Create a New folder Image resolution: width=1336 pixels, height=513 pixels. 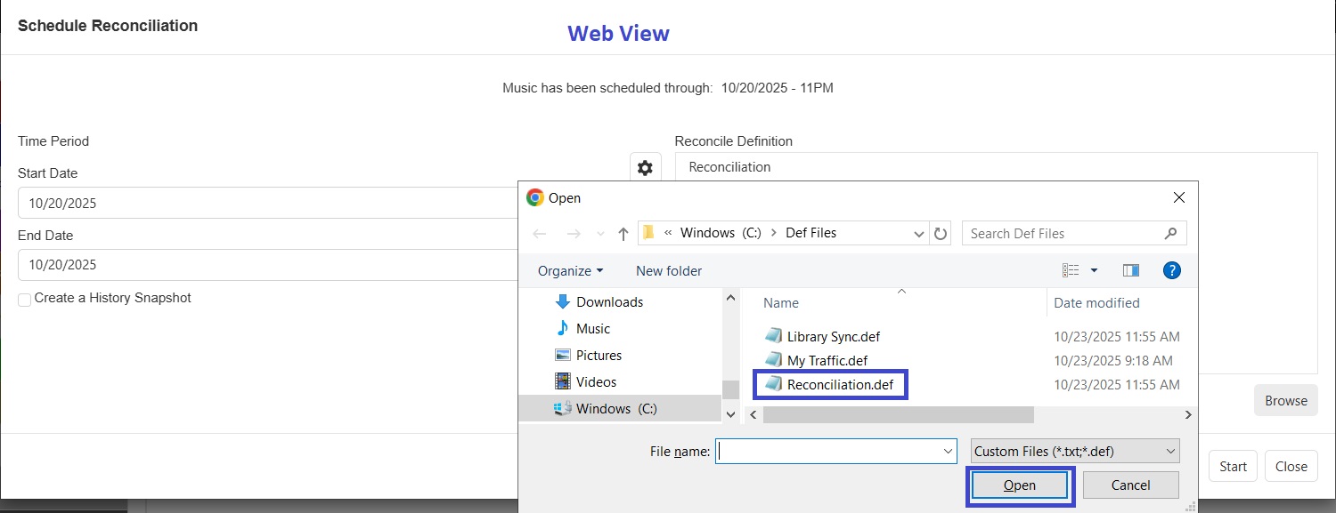[x=668, y=270]
